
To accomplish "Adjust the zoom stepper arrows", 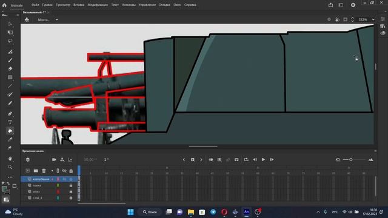I will [352, 19].
